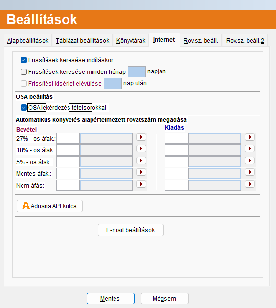Click the arrow icon for 18% Kiadás row
This screenshot has width=276, height=308.
(x=250, y=149)
